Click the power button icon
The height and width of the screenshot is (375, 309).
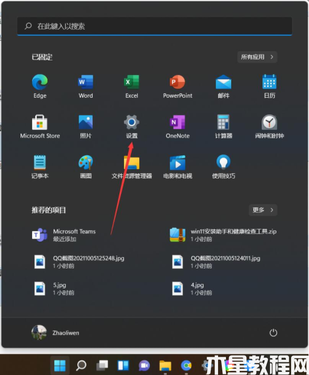coord(273,332)
